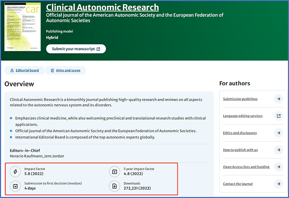Screen dimensions: 289x198
Task: Click the bullet about International Editorial Board
Action: (x=85, y=137)
